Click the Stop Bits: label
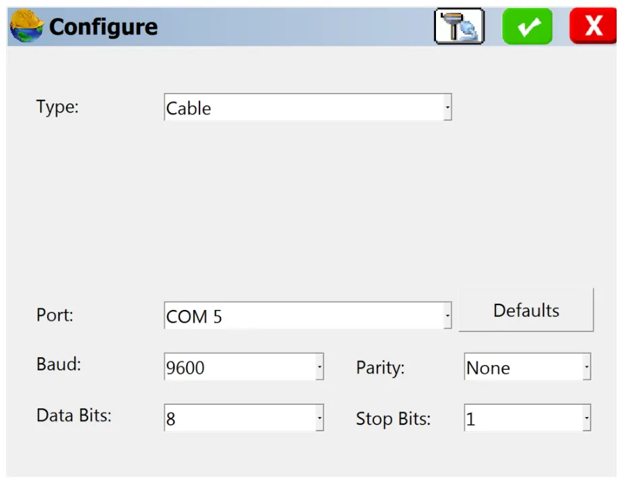This screenshot has width=622, height=483. tap(393, 419)
